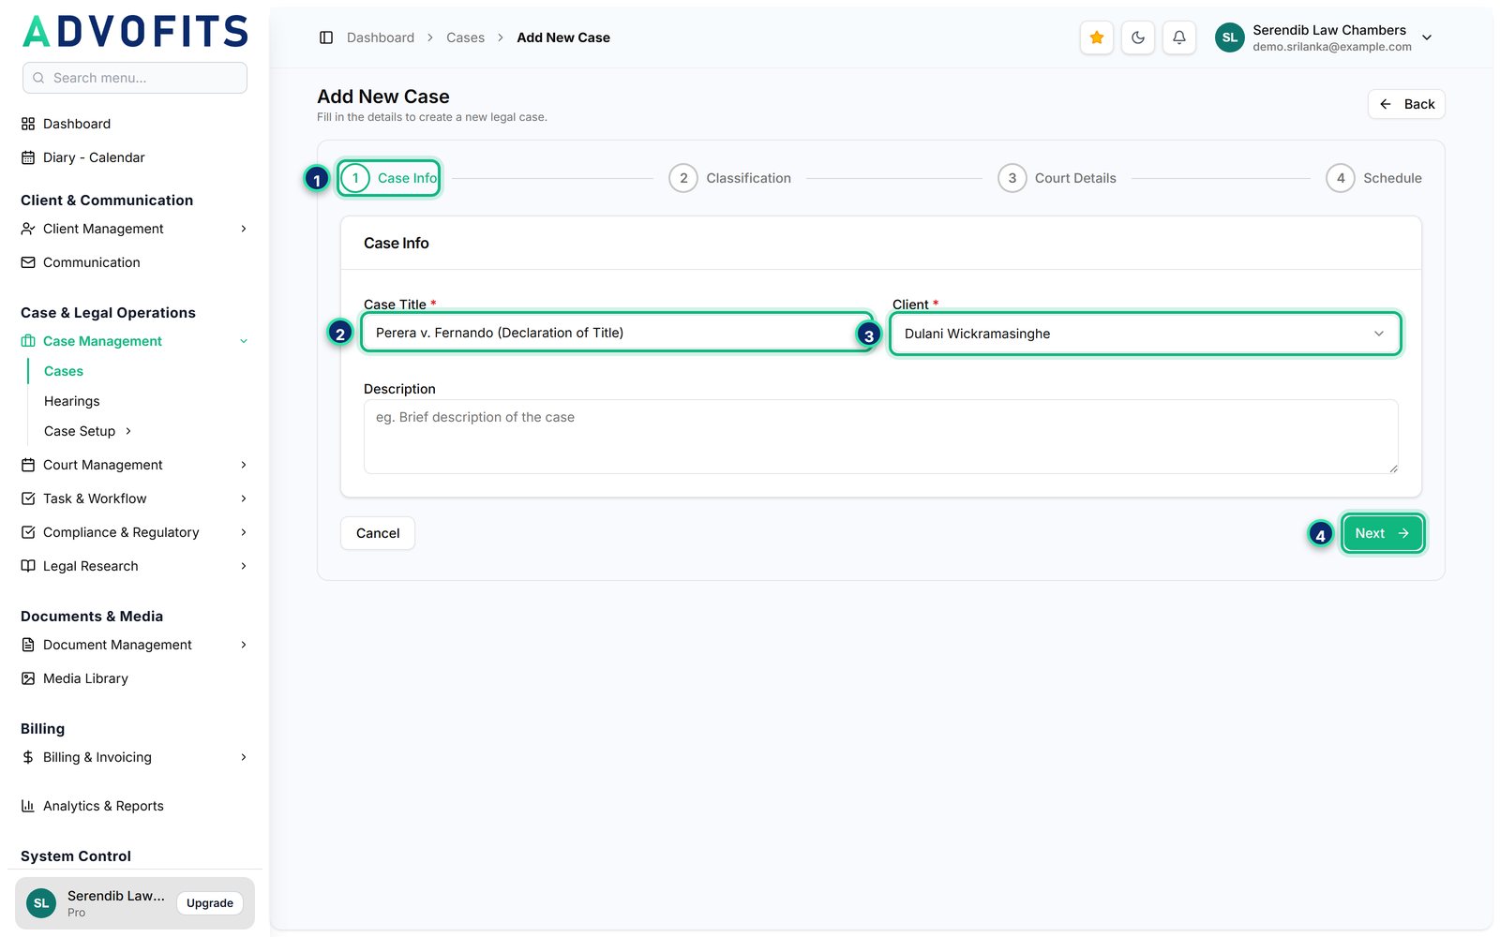Viewport: 1500px width, 937px height.
Task: Click the Court Management icon
Action: click(28, 465)
